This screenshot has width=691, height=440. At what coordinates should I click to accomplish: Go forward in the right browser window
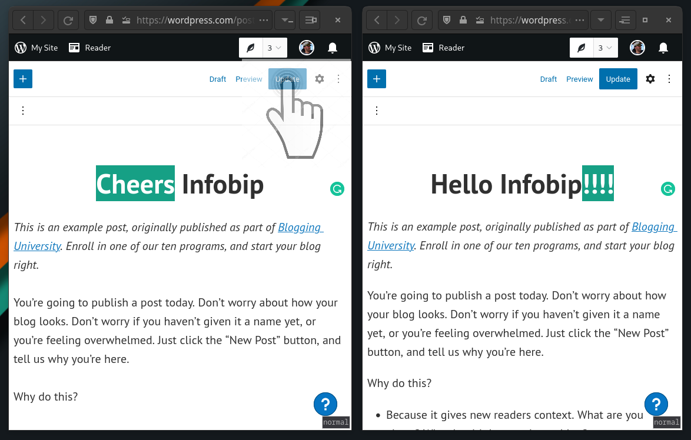pyautogui.click(x=397, y=20)
